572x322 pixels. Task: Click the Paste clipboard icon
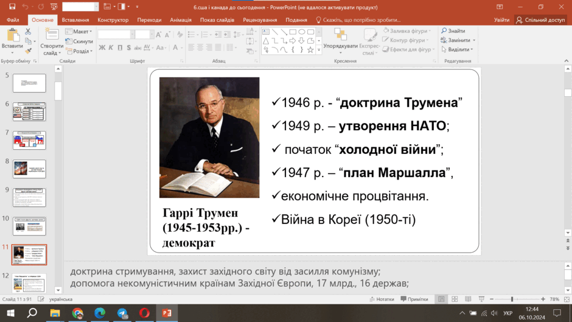[x=12, y=36]
